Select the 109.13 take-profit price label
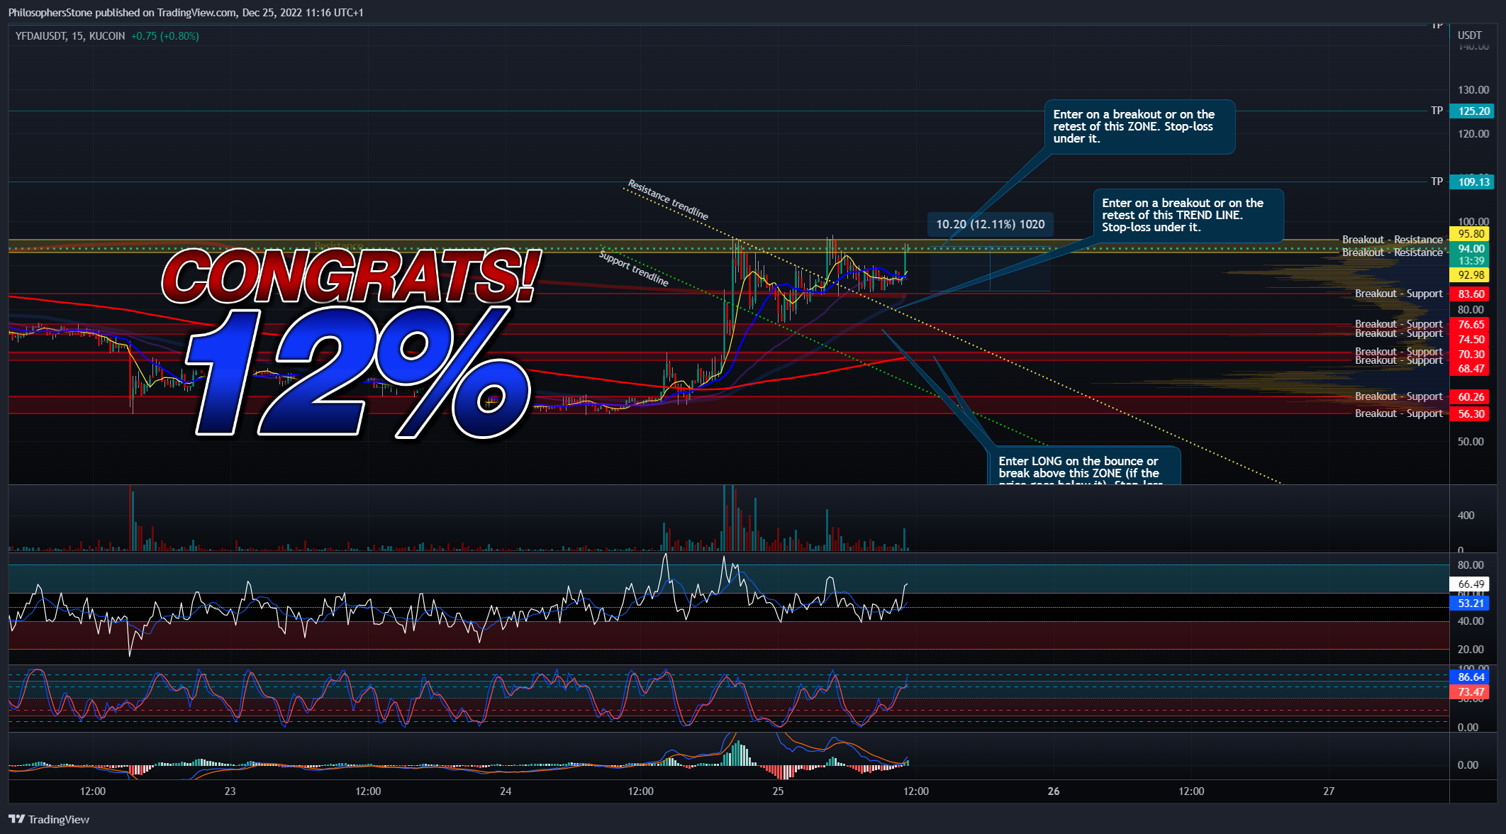 pyautogui.click(x=1472, y=182)
